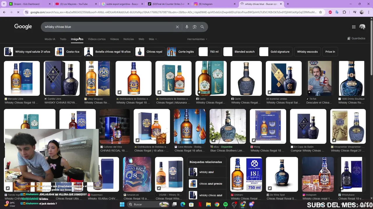Viewport: 373px width, 209px height.
Task: Filter by Corte inglés chip
Action: pos(182,52)
